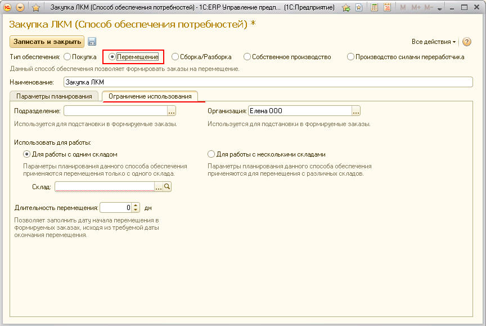
Task: Select Производство силами переработчика radio button
Action: click(350, 57)
